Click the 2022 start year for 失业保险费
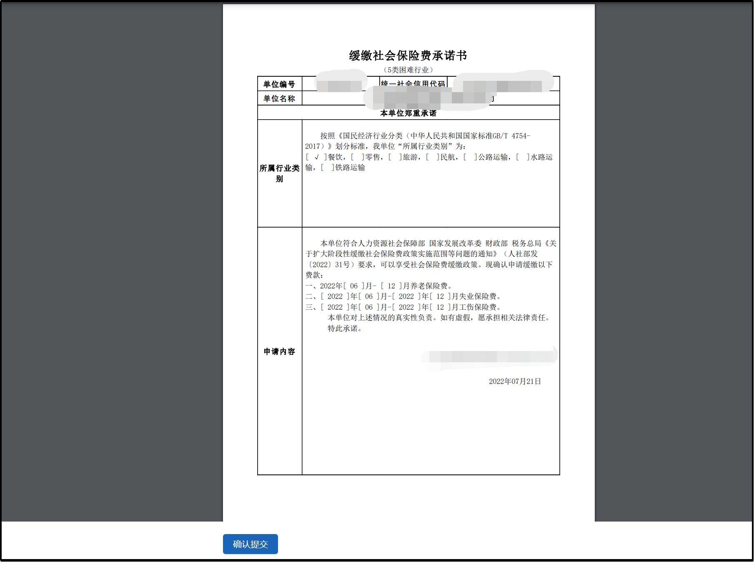 point(336,296)
